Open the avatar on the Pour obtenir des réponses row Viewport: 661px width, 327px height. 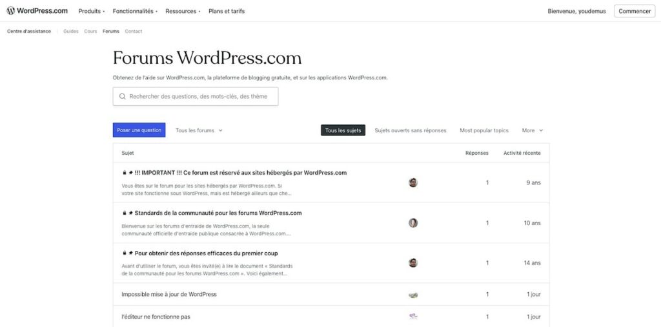[x=413, y=263]
